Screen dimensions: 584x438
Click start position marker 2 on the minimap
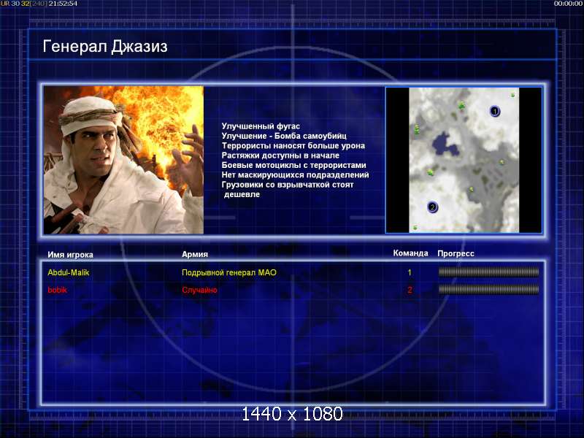432,207
